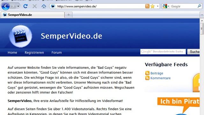Click the Stop loading X icon

click(x=34, y=6)
